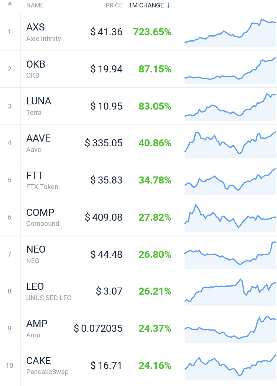View the AXS sparkline chart

(231, 33)
